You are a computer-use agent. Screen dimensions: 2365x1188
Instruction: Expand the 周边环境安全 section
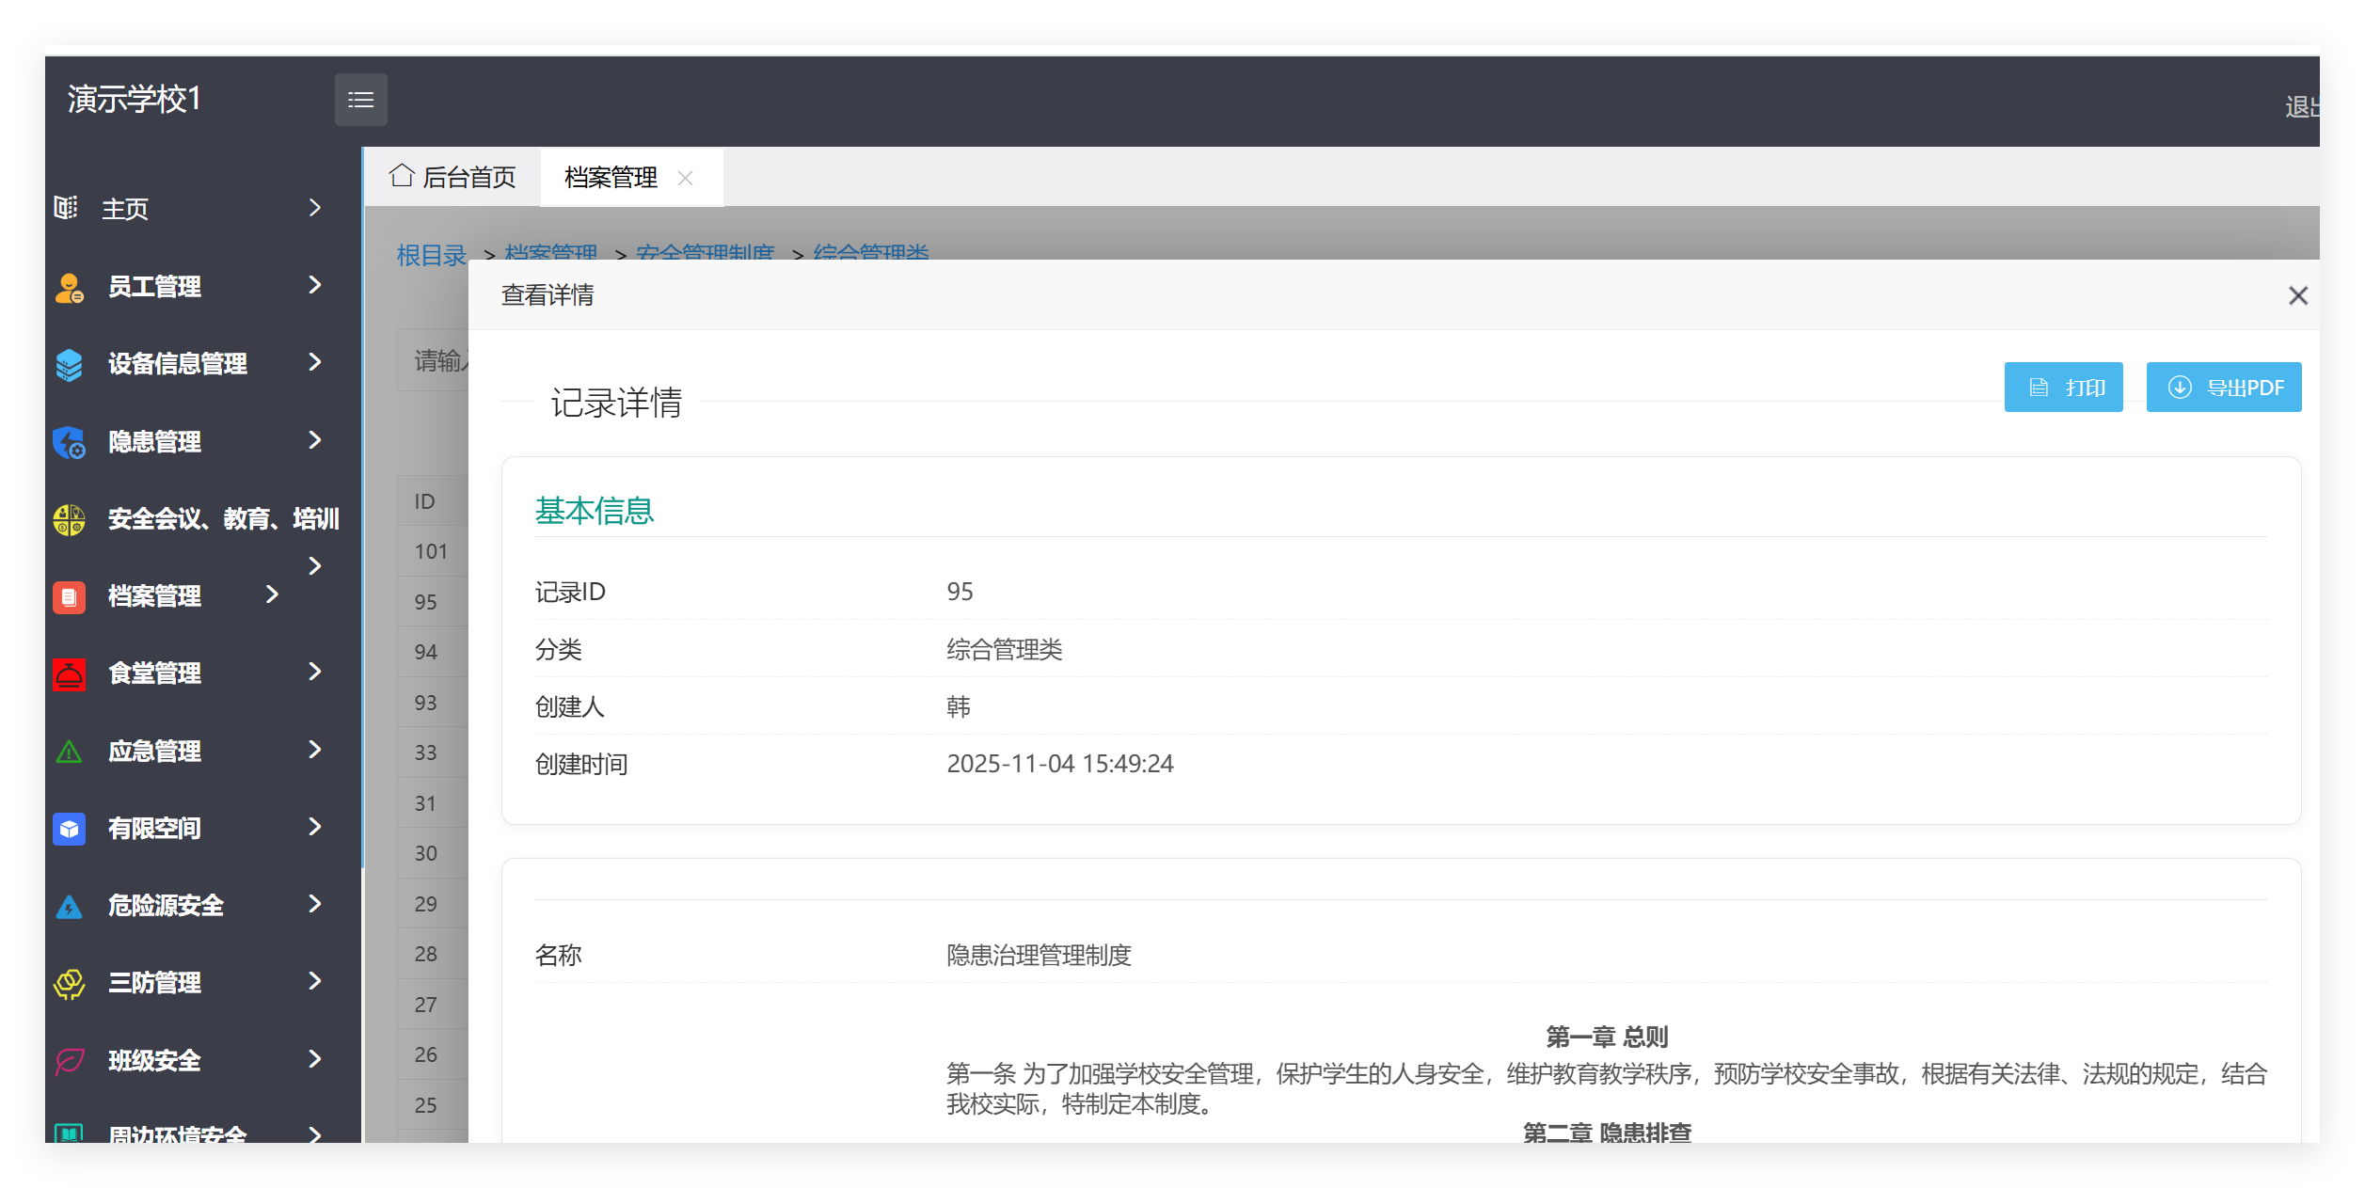pyautogui.click(x=314, y=1133)
